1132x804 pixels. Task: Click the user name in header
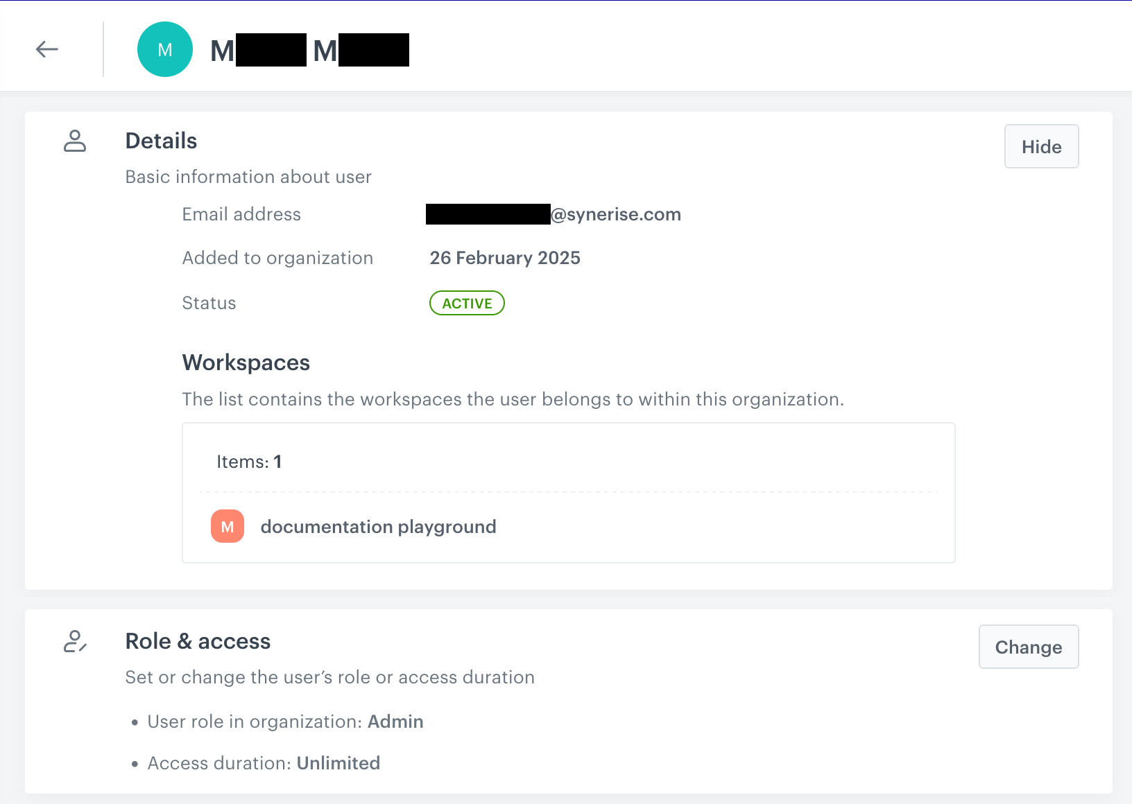coord(309,50)
